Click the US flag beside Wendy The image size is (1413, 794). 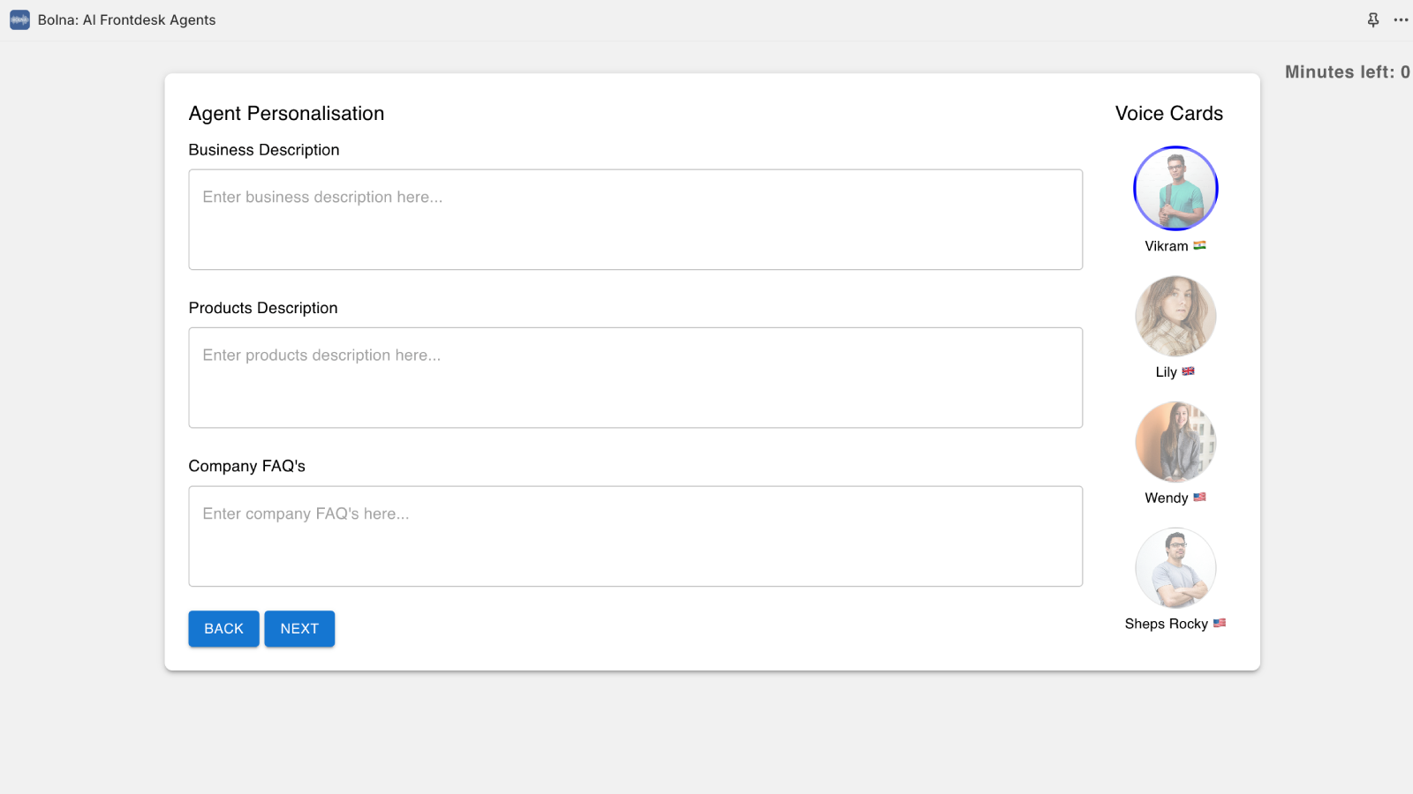pyautogui.click(x=1199, y=497)
